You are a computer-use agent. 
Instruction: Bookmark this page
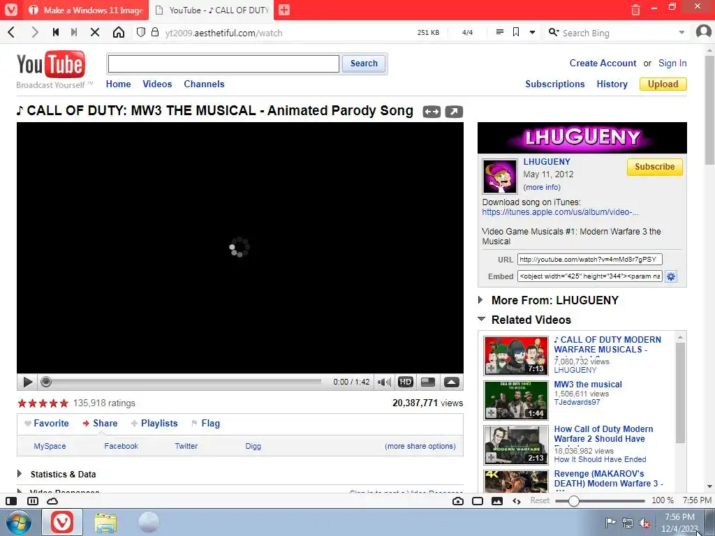pos(516,32)
